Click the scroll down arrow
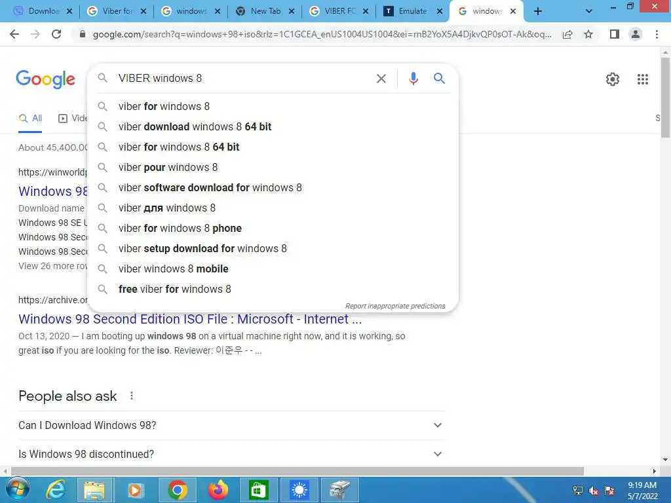 point(665,460)
